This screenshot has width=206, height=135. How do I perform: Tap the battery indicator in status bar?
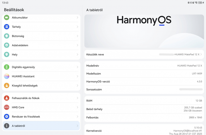(201, 2)
